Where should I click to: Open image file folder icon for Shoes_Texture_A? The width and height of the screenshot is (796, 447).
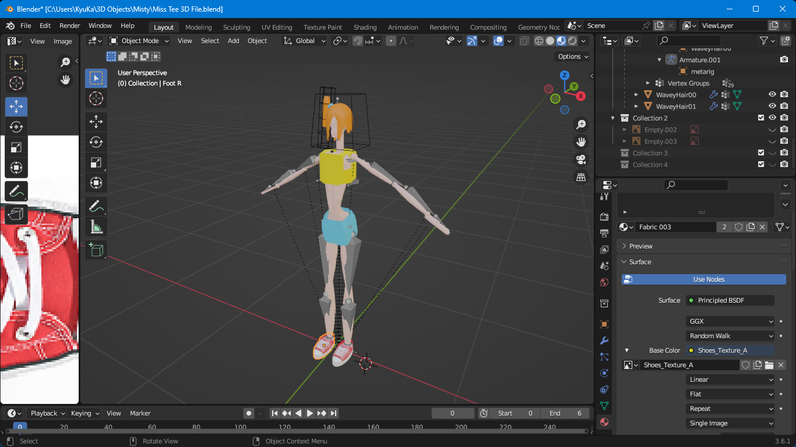pos(769,365)
